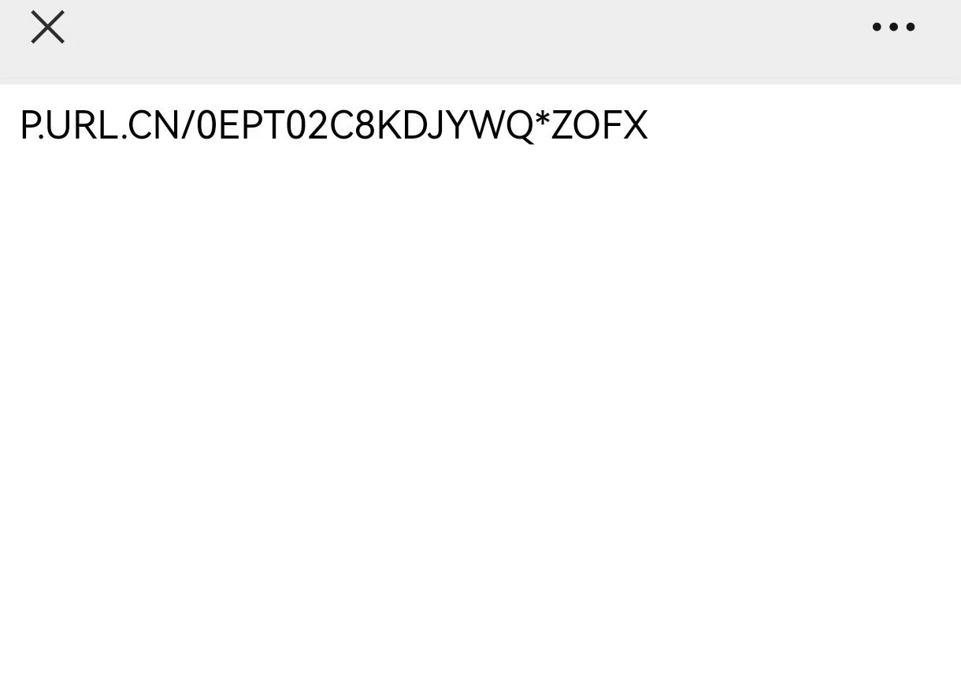The image size is (961, 681).
Task: Exit the browser view via the X
Action: coord(47,27)
